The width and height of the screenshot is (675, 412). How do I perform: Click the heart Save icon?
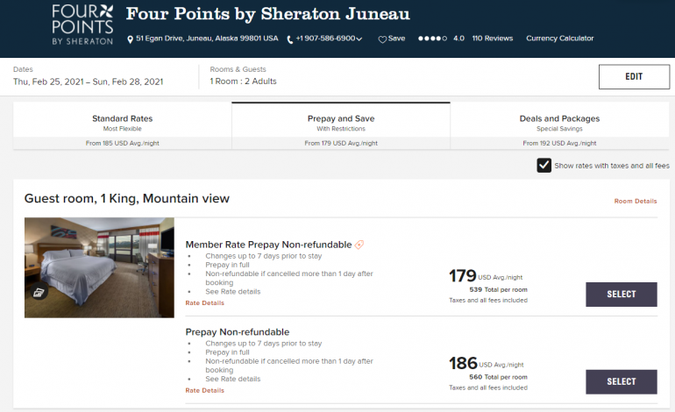382,39
